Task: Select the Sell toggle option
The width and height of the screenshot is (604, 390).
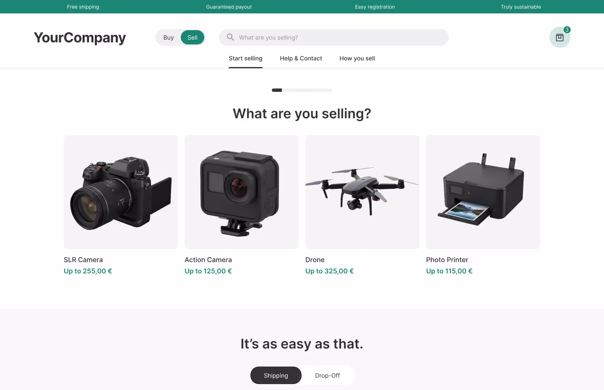Action: point(193,37)
